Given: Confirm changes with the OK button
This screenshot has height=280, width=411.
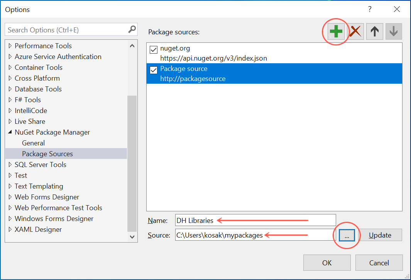Looking at the screenshot, I should pyautogui.click(x=327, y=263).
